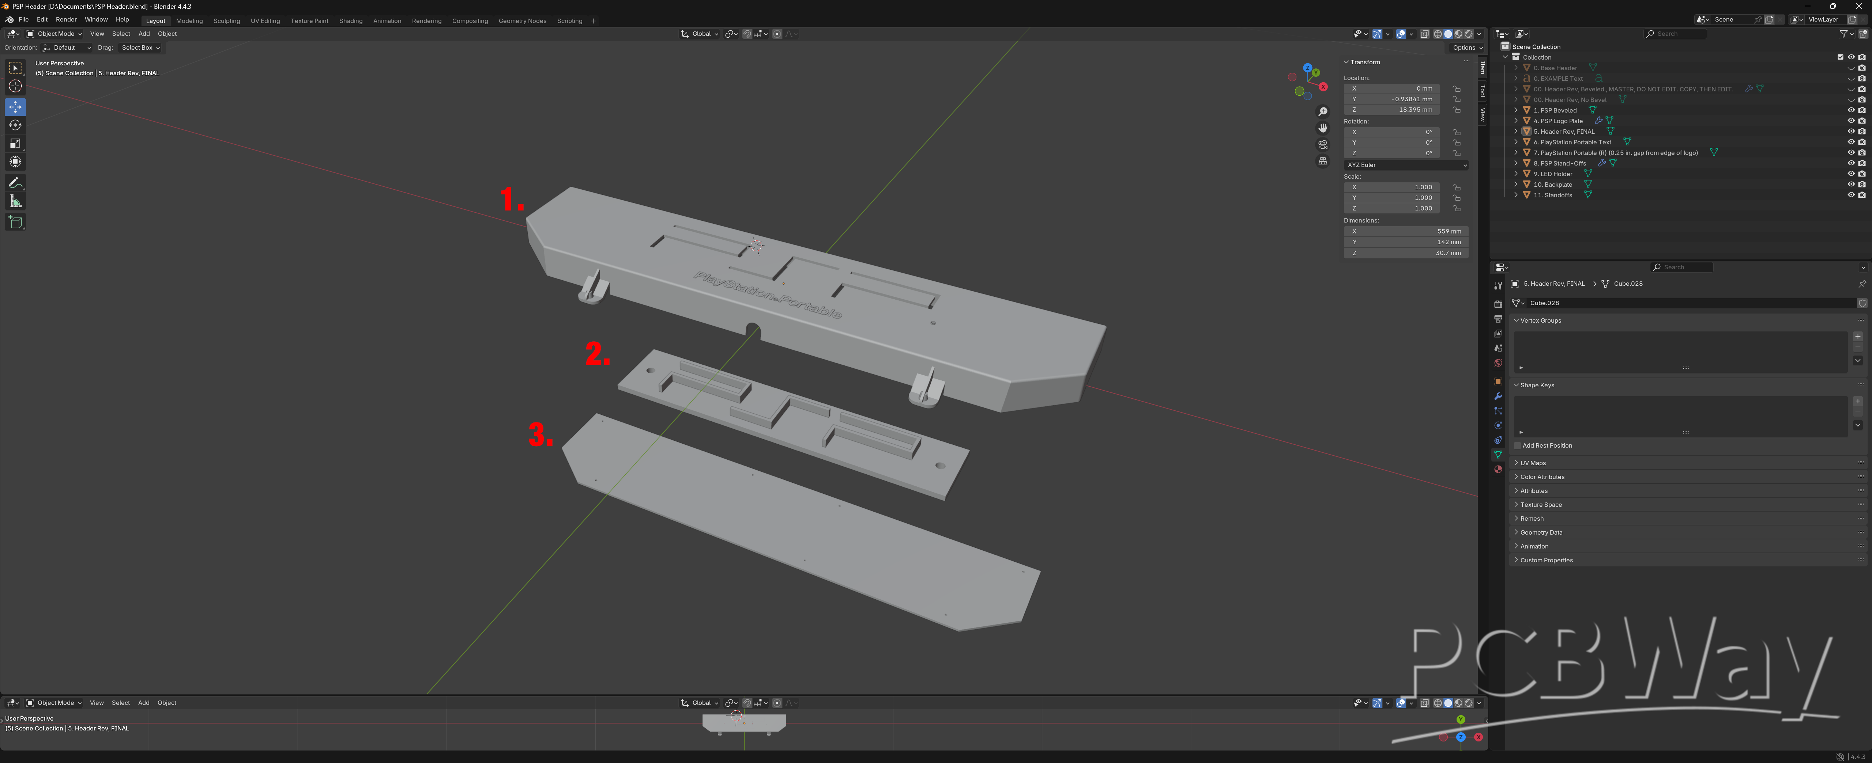Activate the Measure tool
This screenshot has height=763, width=1872.
[x=15, y=201]
